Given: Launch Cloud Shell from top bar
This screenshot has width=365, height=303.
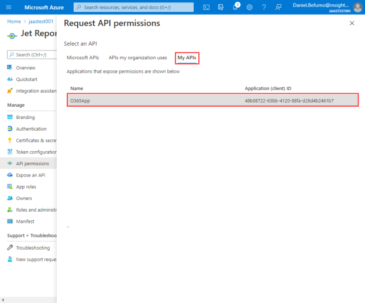Looking at the screenshot, I should tap(206, 7).
